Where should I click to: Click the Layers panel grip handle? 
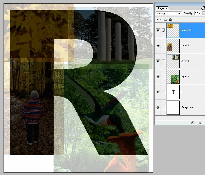[157, 8]
